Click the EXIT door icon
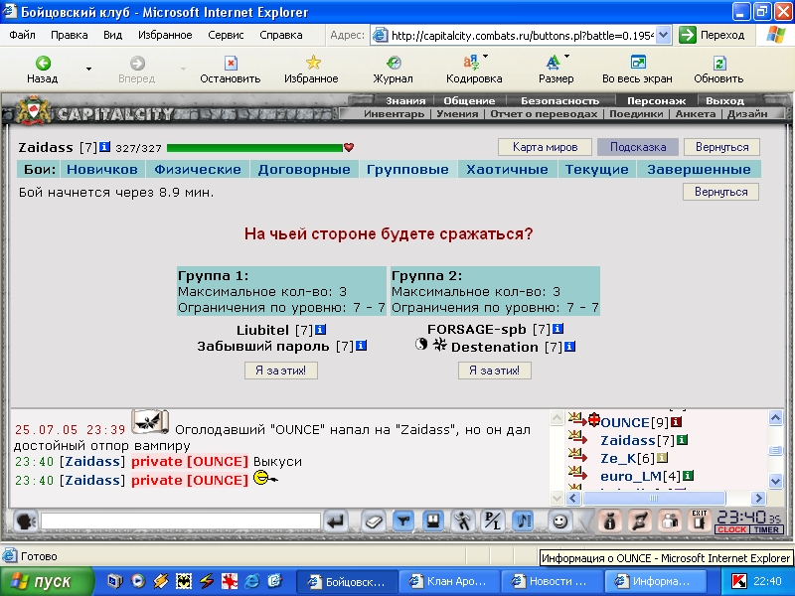795x596 pixels. pyautogui.click(x=700, y=521)
